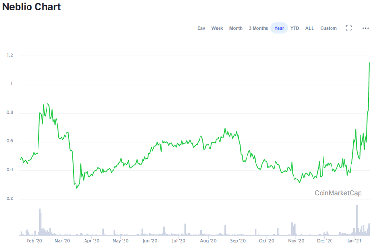The image size is (380, 248).
Task: Click the Neblio Chart heading
Action: point(31,7)
